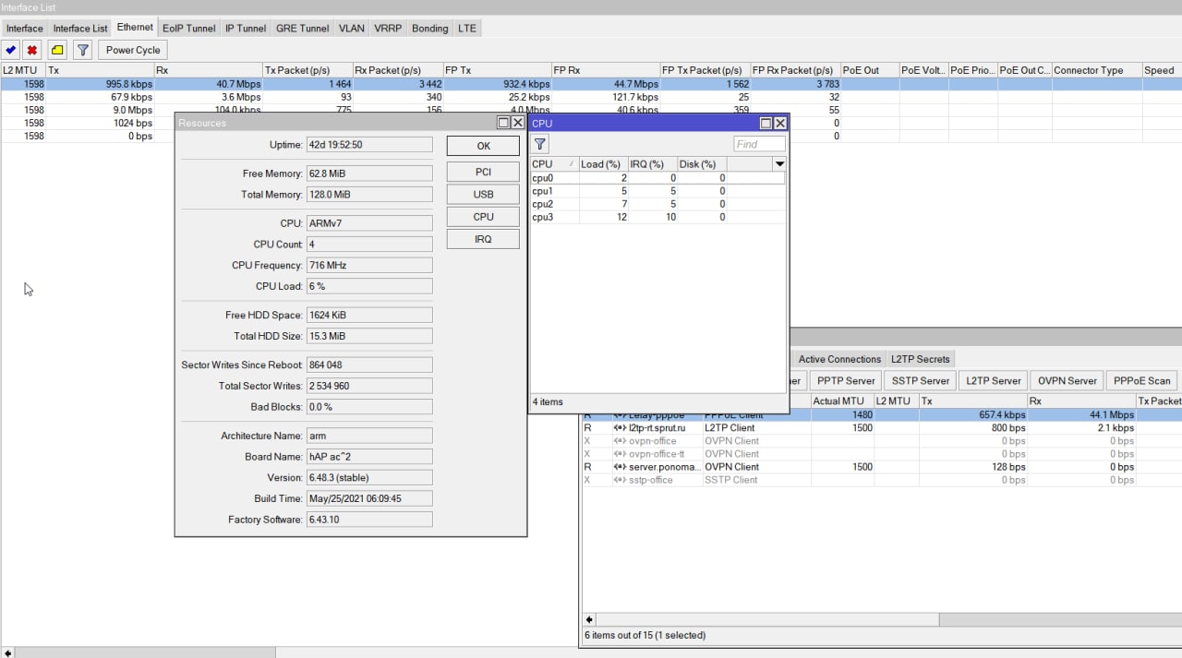The width and height of the screenshot is (1182, 658).
Task: Maximize the Resources window
Action: 503,123
